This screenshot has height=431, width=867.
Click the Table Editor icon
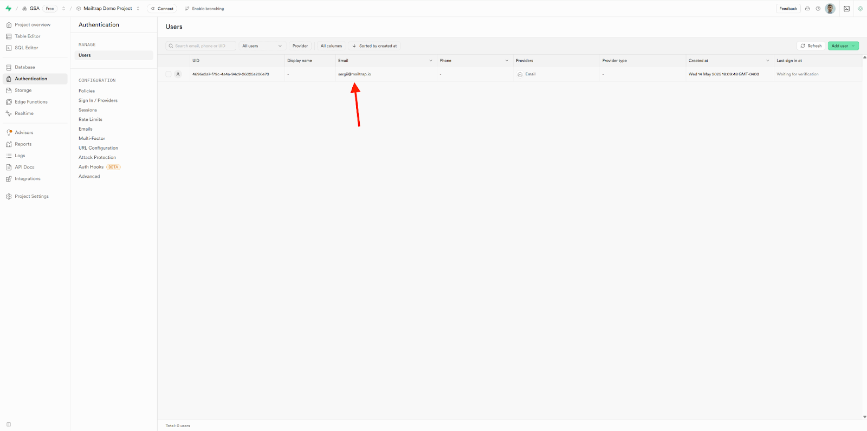[9, 36]
